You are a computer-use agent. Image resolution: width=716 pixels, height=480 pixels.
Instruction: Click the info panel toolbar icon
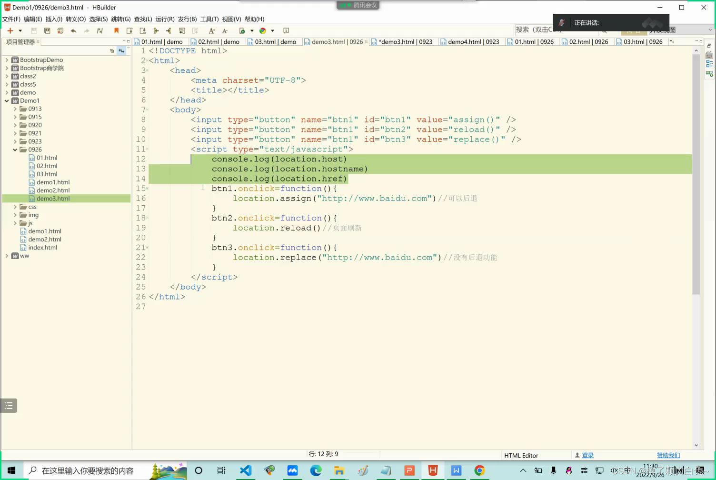286,30
